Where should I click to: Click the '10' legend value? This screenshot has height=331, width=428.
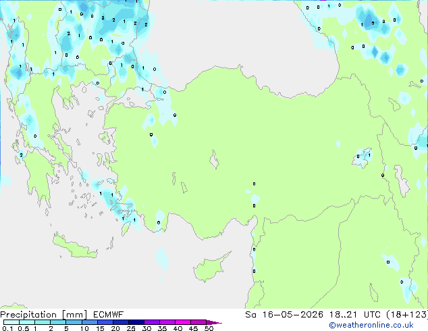(84, 328)
